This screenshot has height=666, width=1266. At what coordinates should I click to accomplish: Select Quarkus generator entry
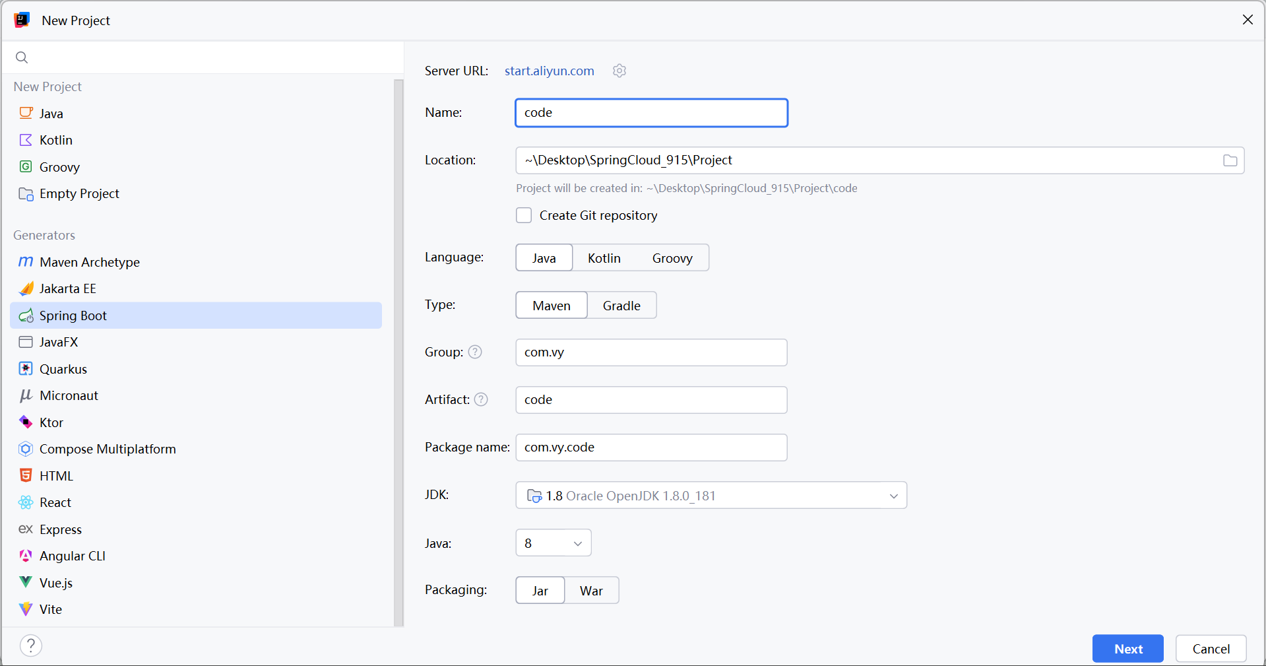pyautogui.click(x=197, y=368)
